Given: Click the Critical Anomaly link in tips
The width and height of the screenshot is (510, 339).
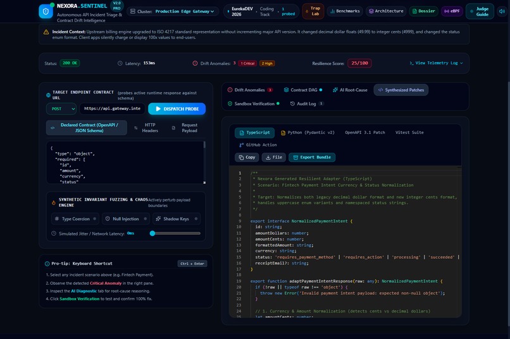Looking at the screenshot, I should (x=106, y=283).
